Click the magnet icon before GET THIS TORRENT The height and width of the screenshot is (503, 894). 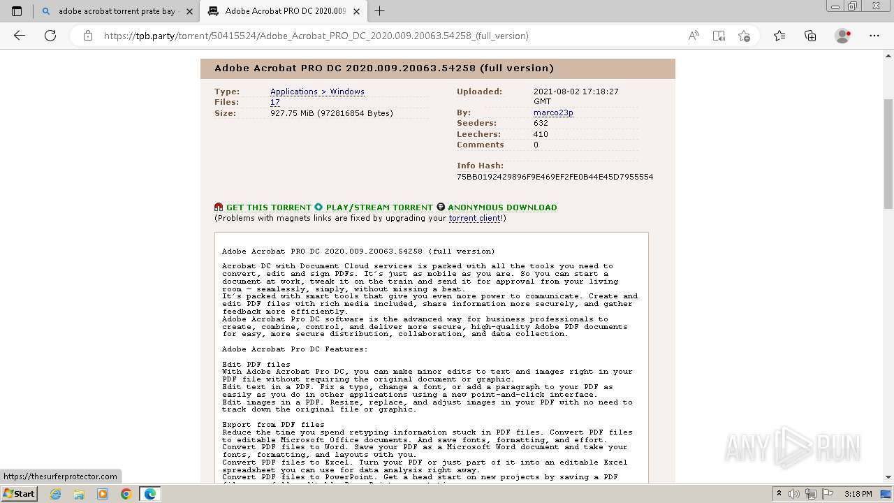click(x=219, y=207)
